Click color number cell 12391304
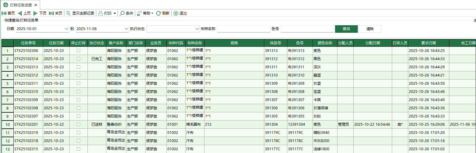 (300, 124)
